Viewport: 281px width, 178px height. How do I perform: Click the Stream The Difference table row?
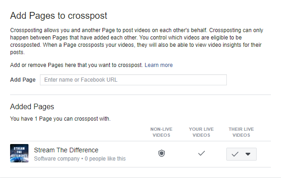[140, 154]
